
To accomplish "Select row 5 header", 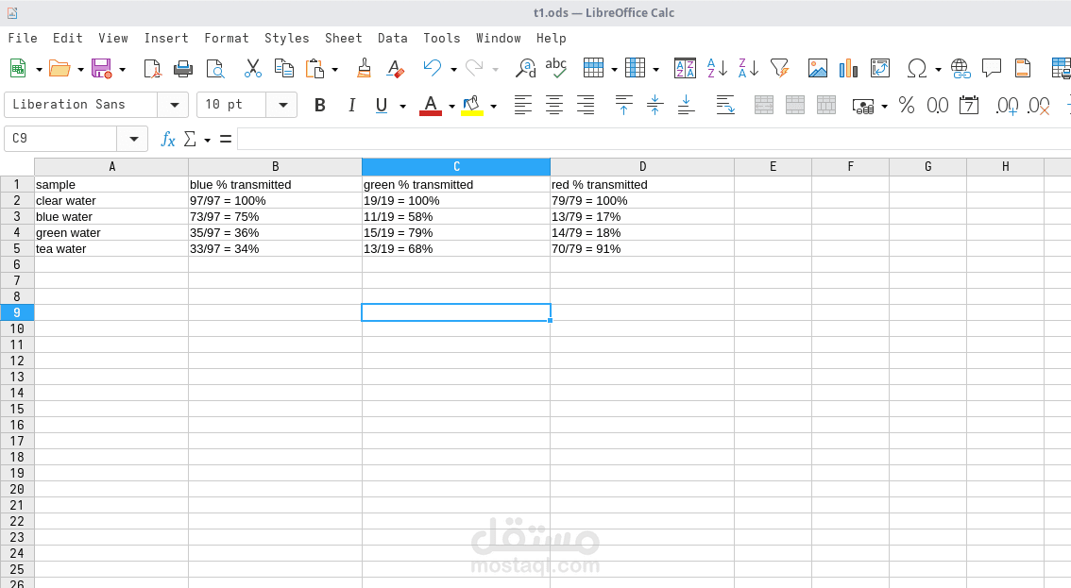I will 17,248.
